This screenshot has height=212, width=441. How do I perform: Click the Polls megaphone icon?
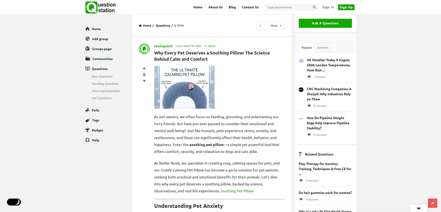pyautogui.click(x=87, y=110)
